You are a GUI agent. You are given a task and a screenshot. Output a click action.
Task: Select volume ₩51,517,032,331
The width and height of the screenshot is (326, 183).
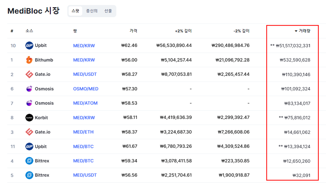(x=293, y=46)
